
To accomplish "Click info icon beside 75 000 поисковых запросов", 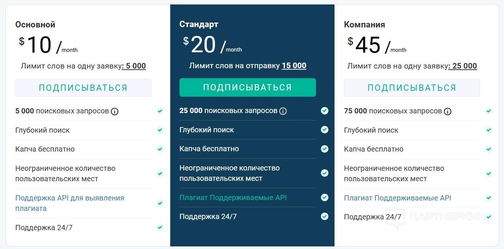I will click(448, 111).
